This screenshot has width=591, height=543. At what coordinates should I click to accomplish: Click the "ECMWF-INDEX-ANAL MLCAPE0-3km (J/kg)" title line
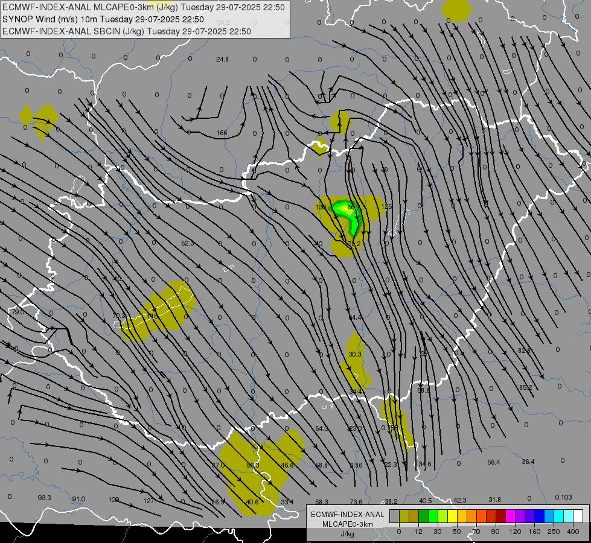(x=144, y=7)
